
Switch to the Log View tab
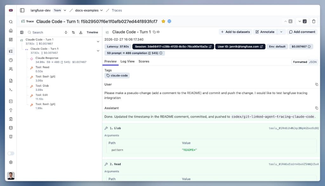pos(128,61)
